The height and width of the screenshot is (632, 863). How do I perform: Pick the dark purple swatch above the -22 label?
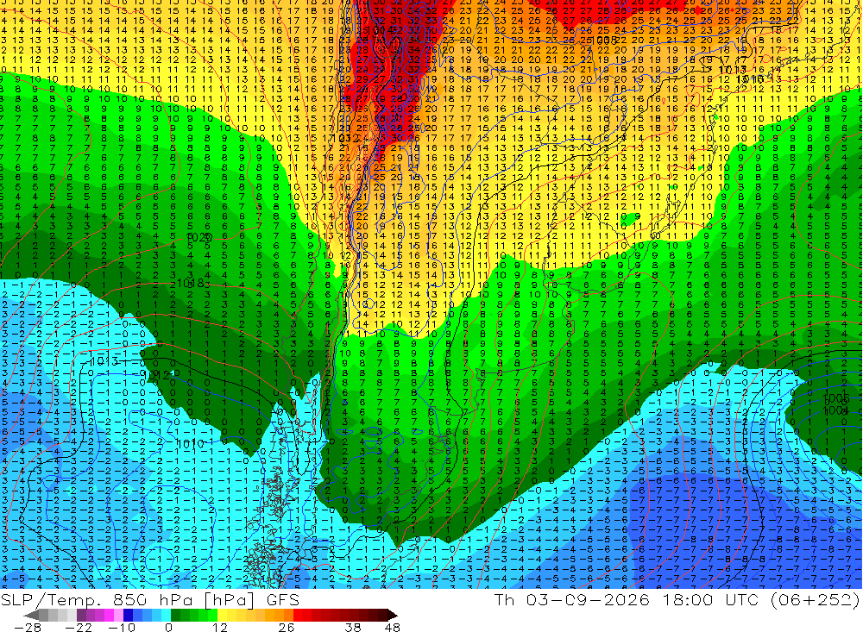click(81, 615)
